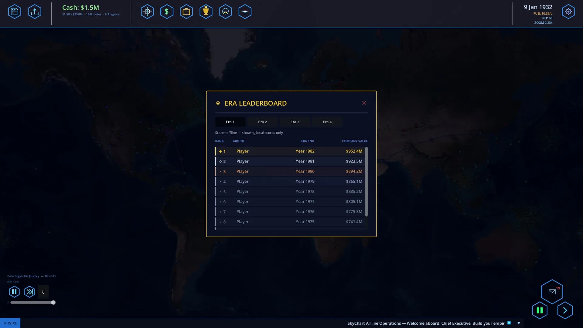Click the ZOOM 0.23x indicator
This screenshot has height=328, width=583.
tap(543, 23)
